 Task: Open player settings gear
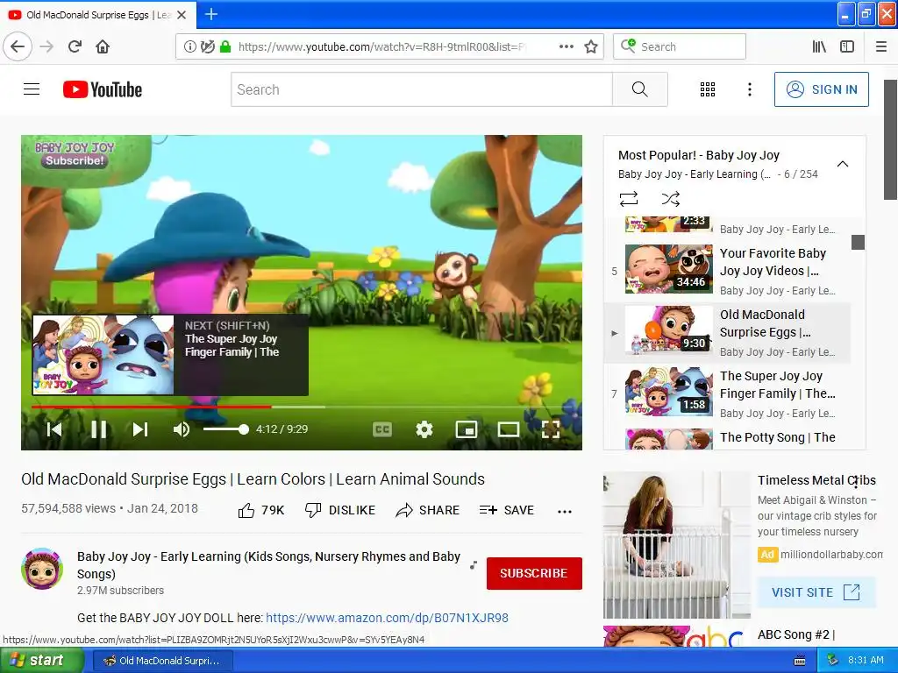click(424, 429)
